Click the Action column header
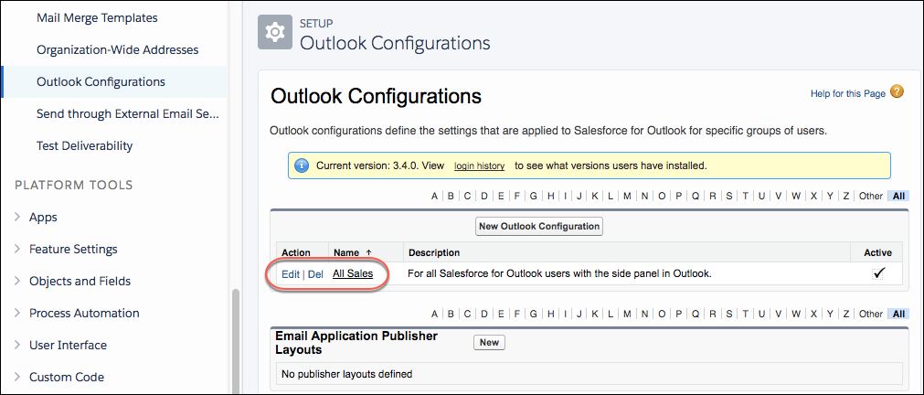The width and height of the screenshot is (924, 395). tap(296, 252)
